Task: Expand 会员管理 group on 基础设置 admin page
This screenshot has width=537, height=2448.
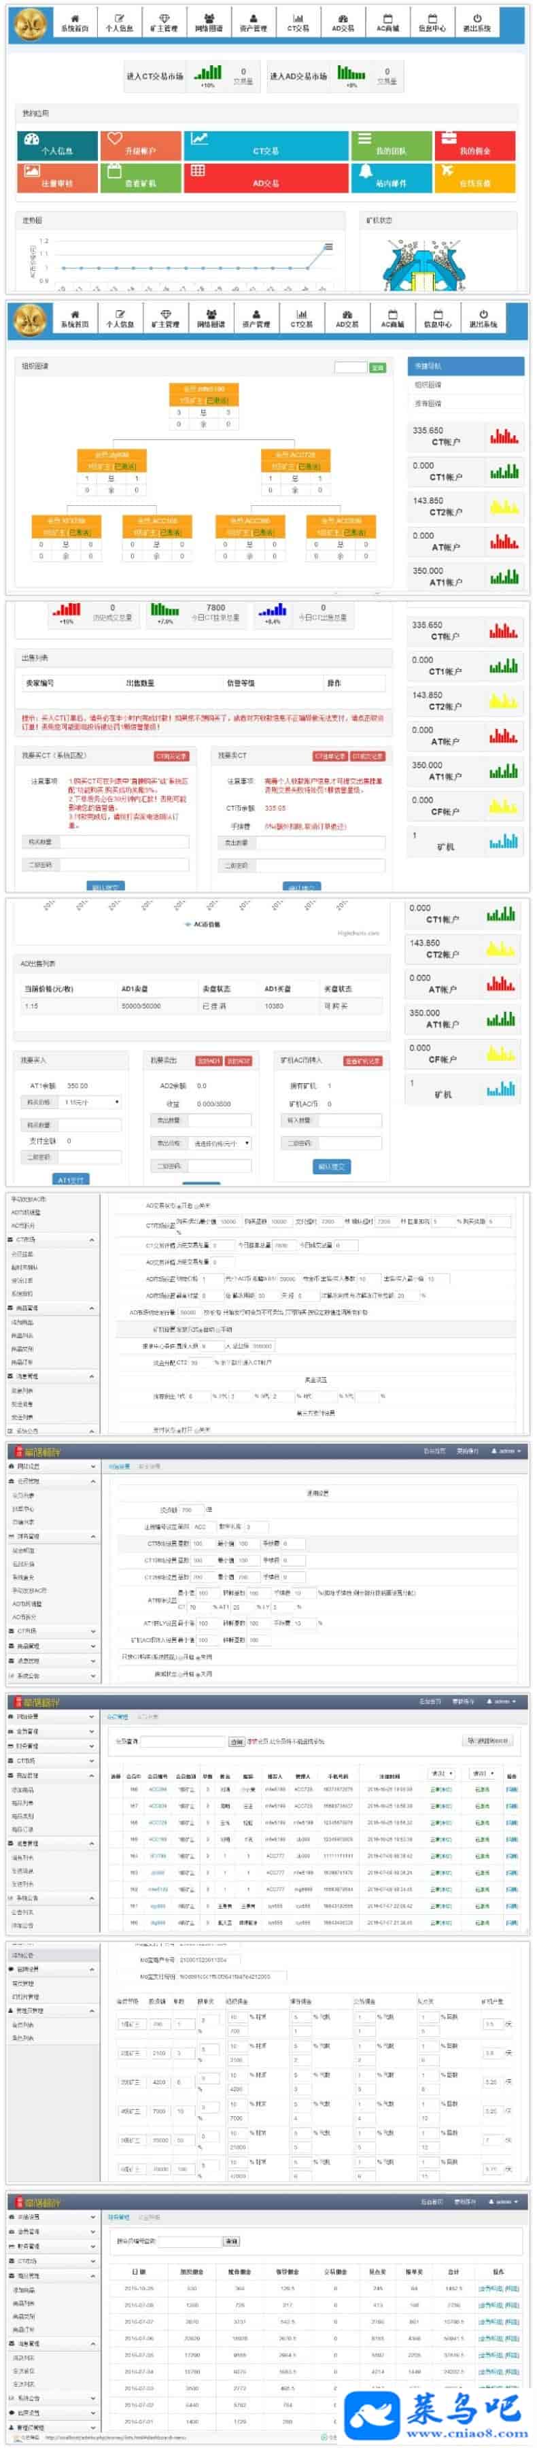Action: (x=52, y=1480)
